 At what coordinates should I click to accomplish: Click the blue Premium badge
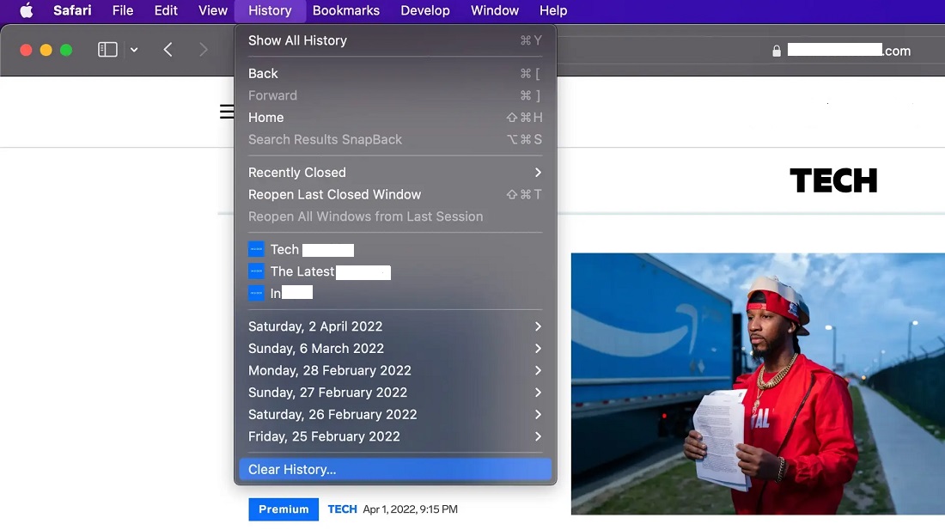point(283,509)
